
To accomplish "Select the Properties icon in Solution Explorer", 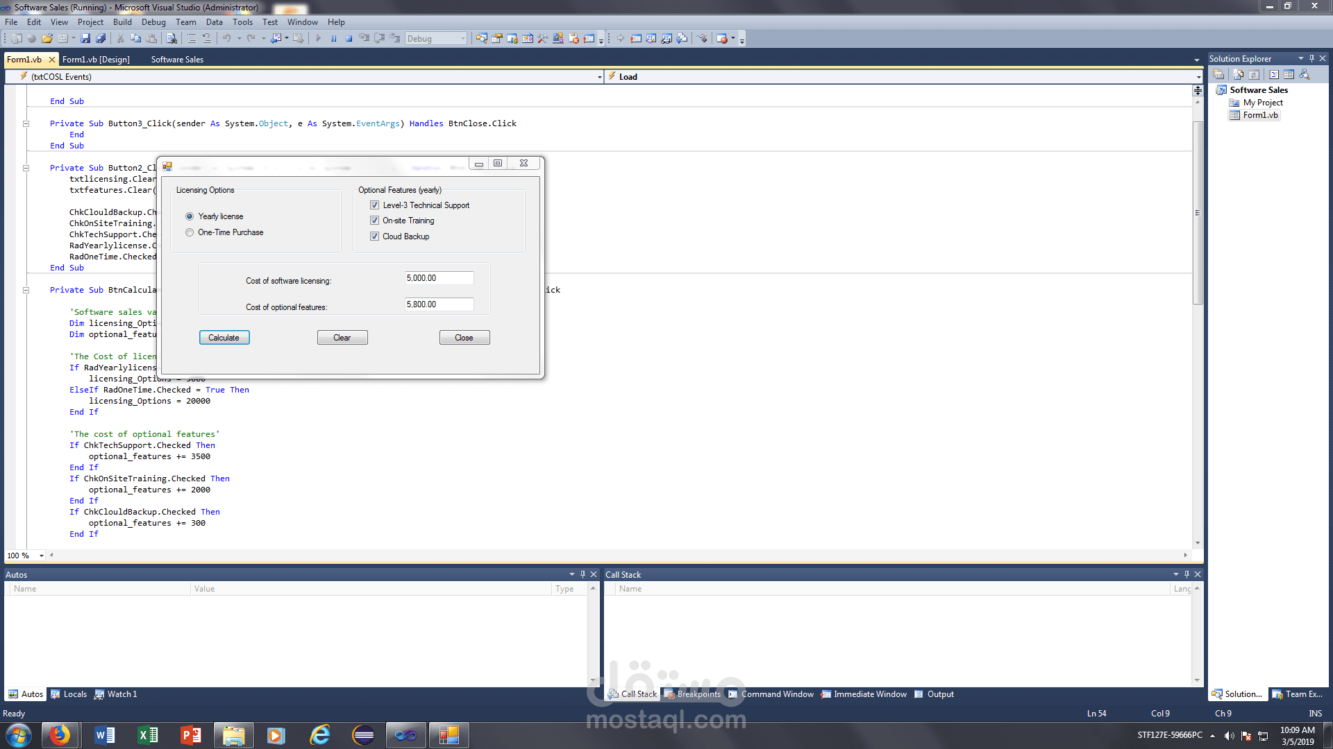I will pos(1218,74).
